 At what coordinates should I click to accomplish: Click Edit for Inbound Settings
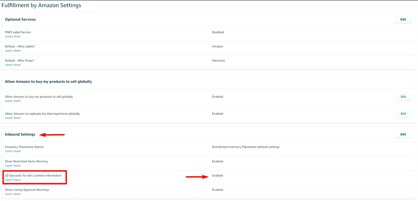click(x=403, y=134)
